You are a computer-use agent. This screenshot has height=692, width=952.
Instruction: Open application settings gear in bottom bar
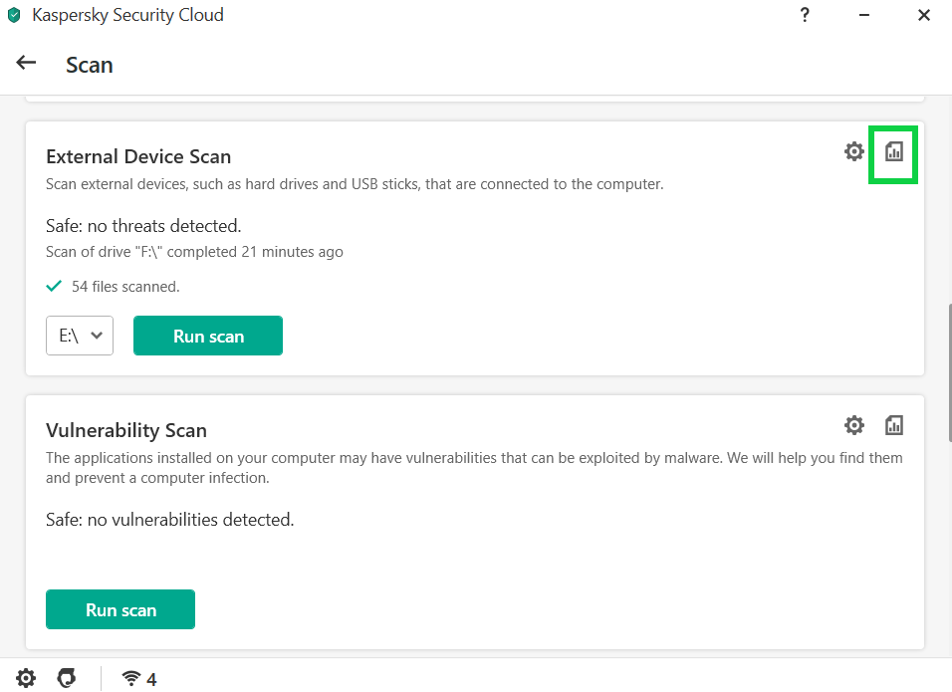click(x=26, y=678)
